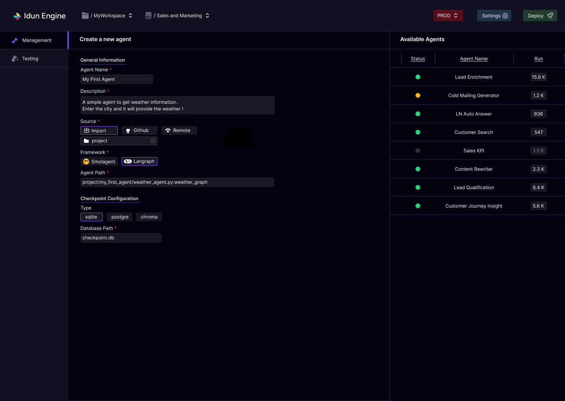Click the Testing sidebar icon
Viewport: 565px width, 401px height.
(15, 58)
